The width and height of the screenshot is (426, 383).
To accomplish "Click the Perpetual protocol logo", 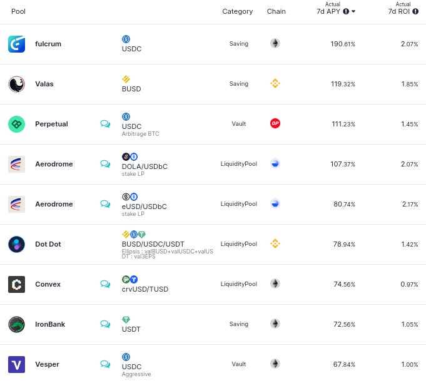I will tap(16, 124).
